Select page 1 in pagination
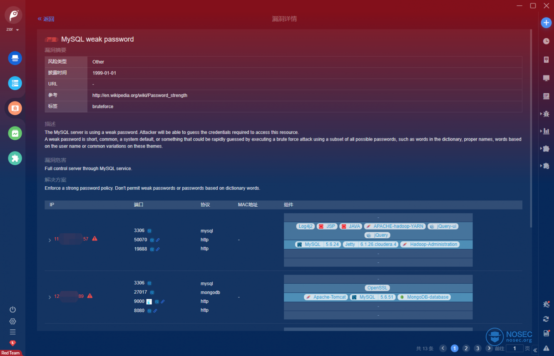The image size is (554, 356). point(455,348)
